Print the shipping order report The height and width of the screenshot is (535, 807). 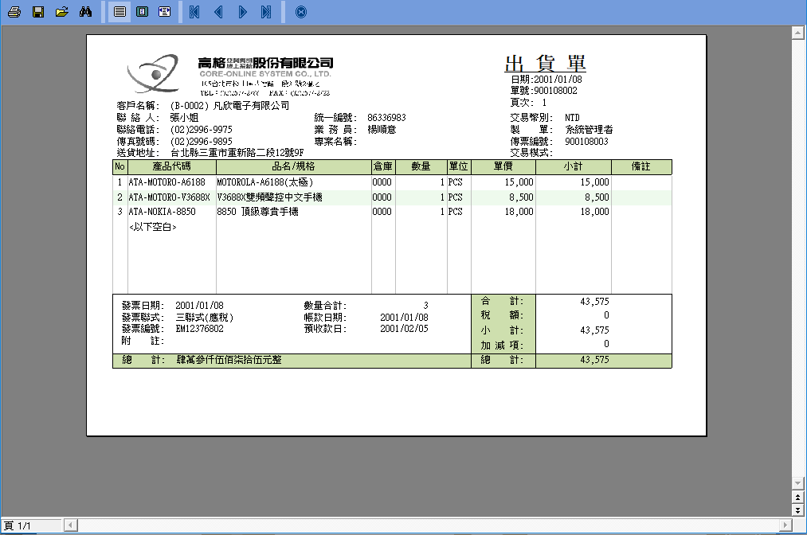[x=14, y=12]
